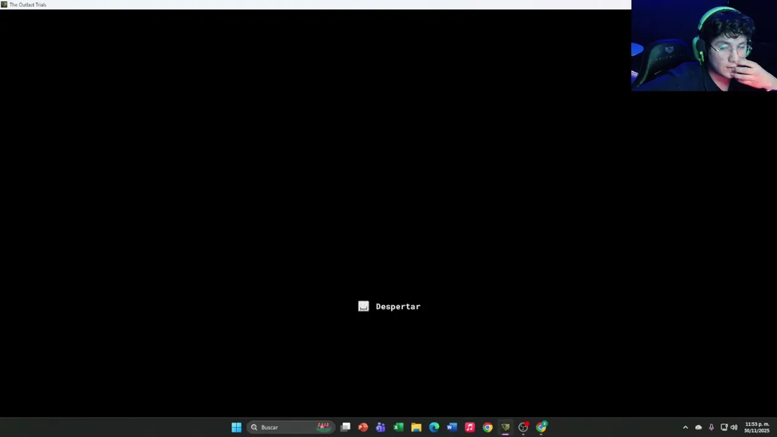Open the recording app with red dot

point(523,427)
